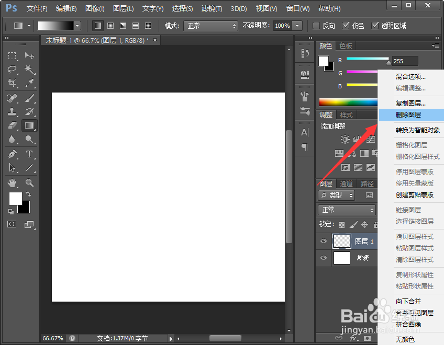Switch to the 通道 tab
444x345 pixels.
click(x=346, y=183)
